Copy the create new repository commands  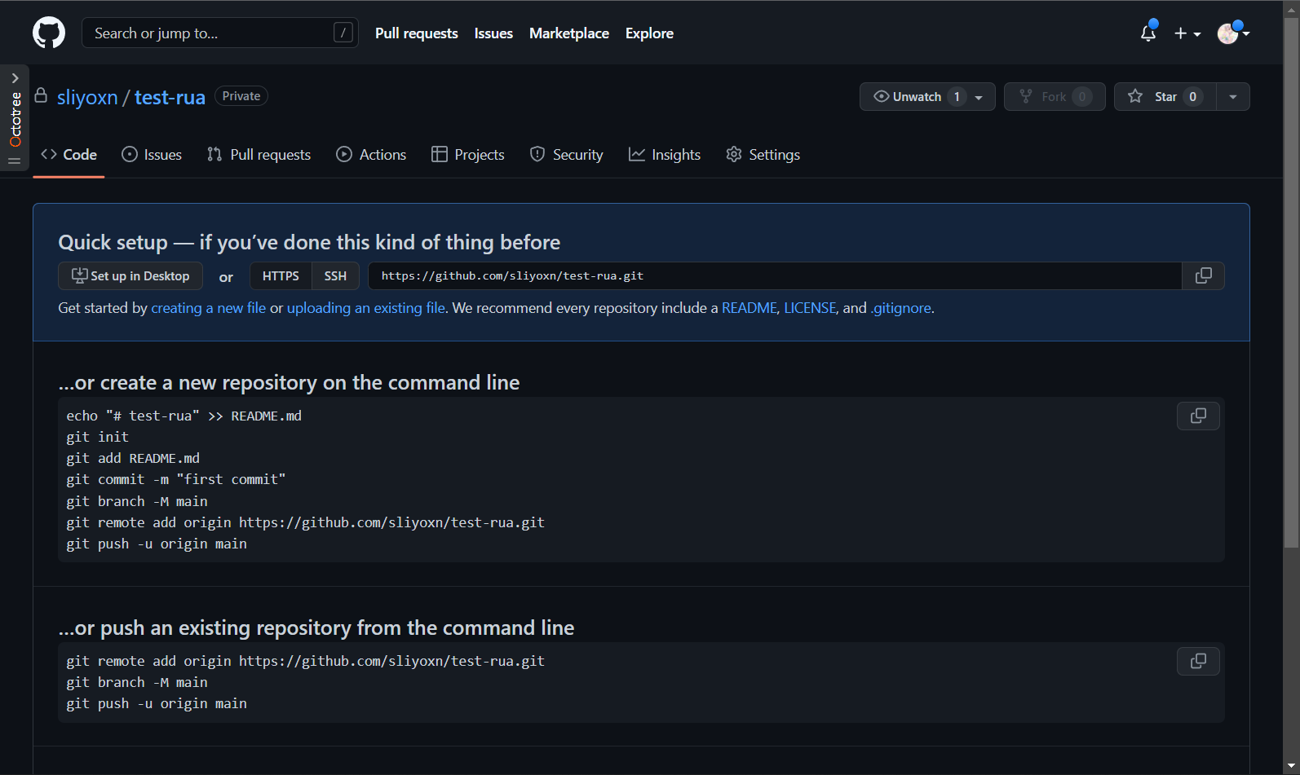pyautogui.click(x=1197, y=416)
